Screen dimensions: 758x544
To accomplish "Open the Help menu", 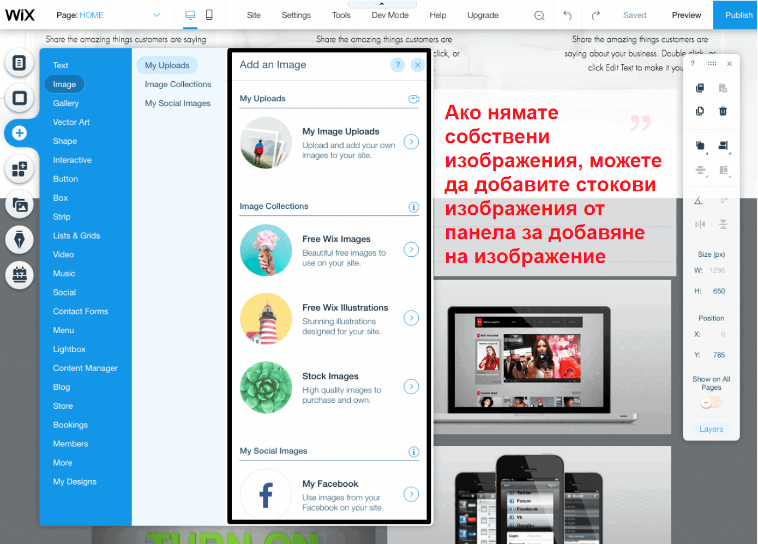I will tap(438, 15).
